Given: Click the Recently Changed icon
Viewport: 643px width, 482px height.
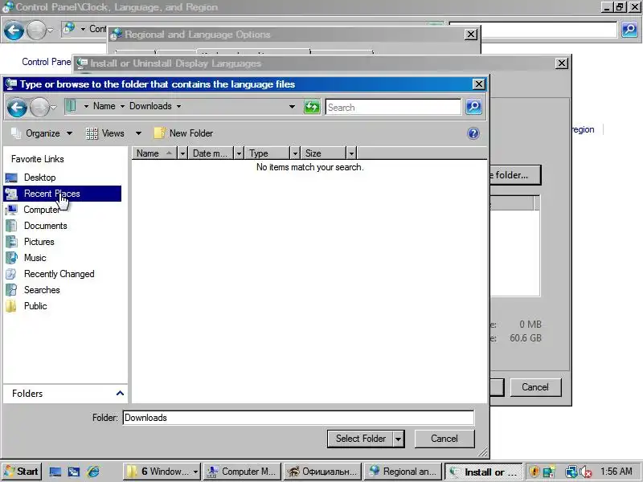Looking at the screenshot, I should [x=11, y=274].
